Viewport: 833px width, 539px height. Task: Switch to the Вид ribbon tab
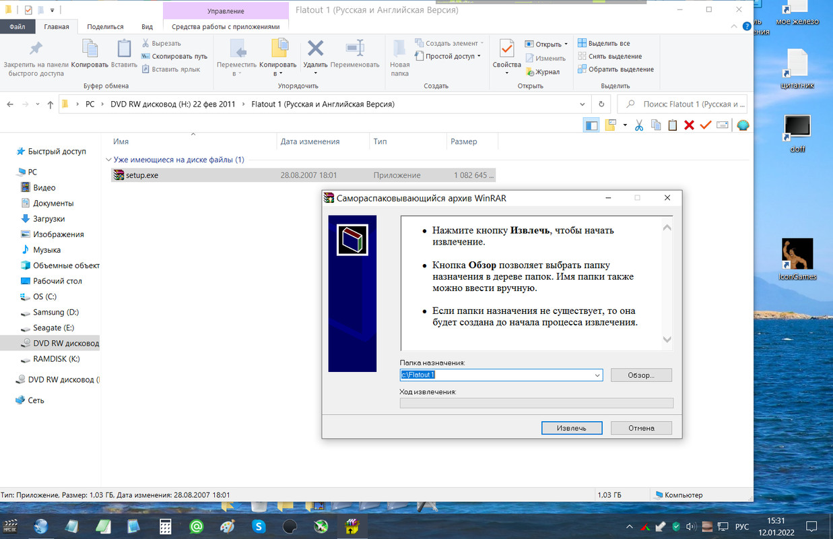tap(147, 27)
